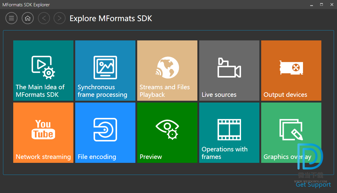
Task: Open the "File encoding" label
Action: (97, 157)
